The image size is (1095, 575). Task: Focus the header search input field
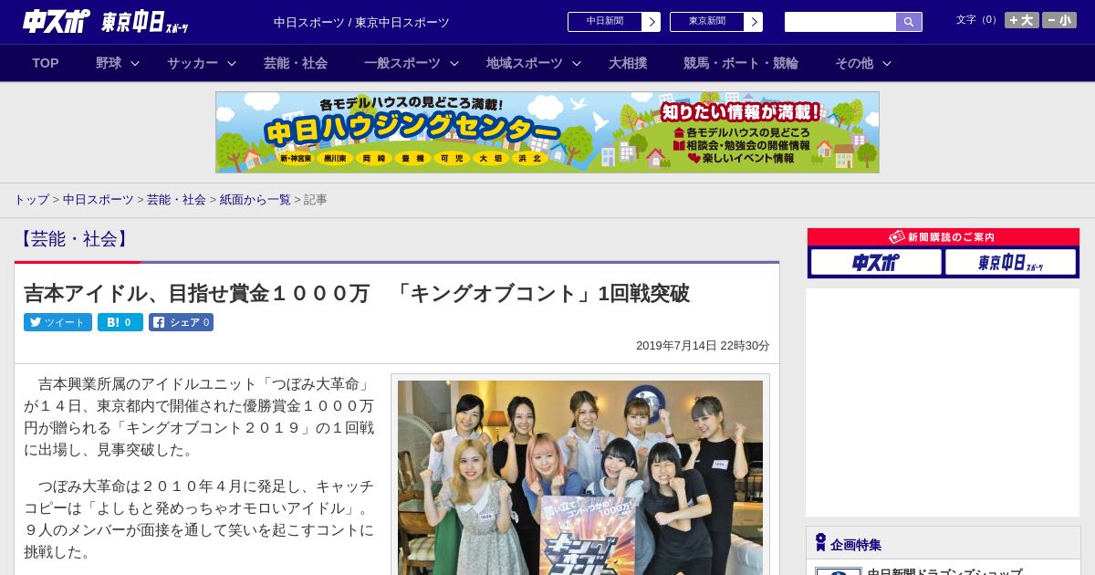click(840, 22)
